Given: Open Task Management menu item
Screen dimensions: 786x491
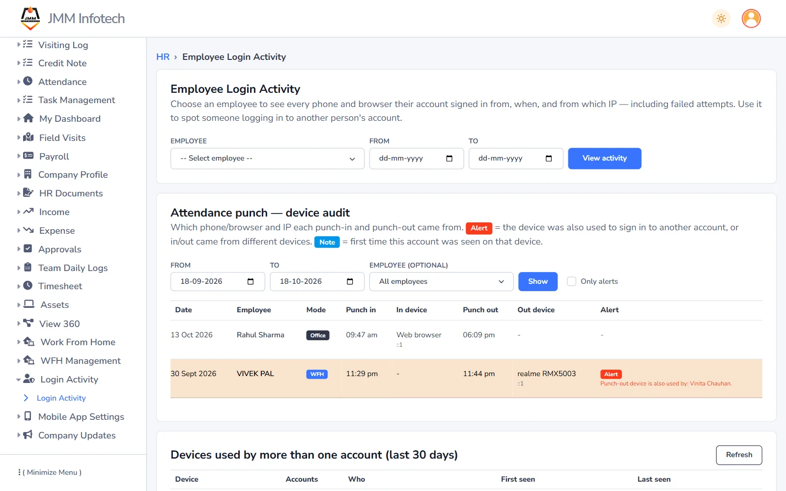Looking at the screenshot, I should 77,100.
